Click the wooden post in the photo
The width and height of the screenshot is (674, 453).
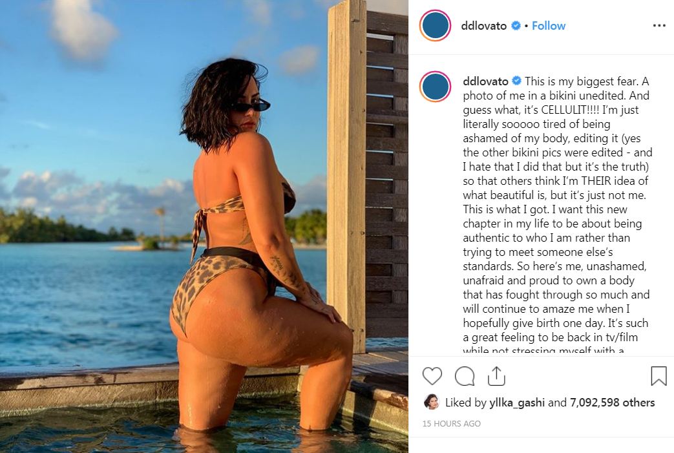coord(346,172)
